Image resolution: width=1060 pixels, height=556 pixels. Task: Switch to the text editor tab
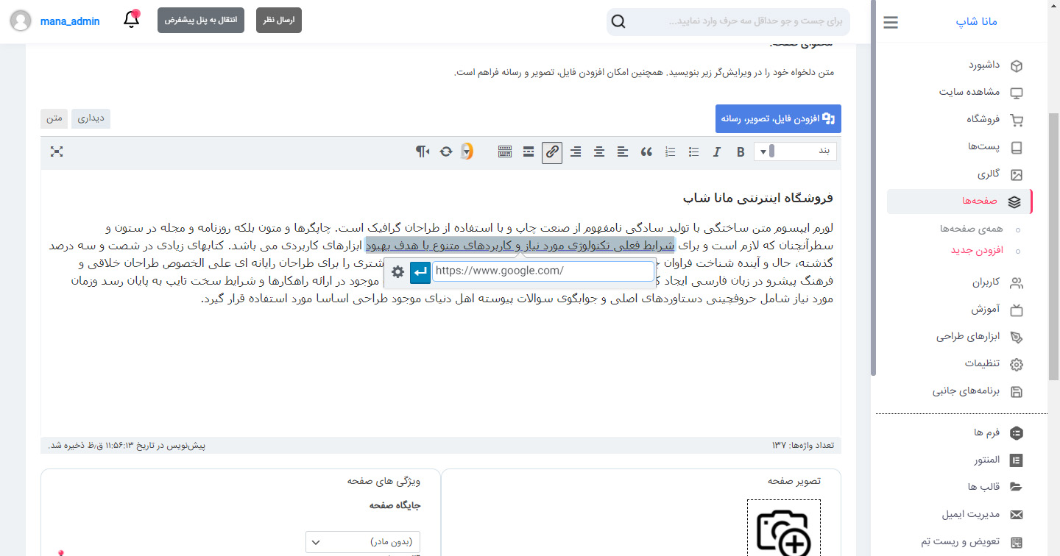pyautogui.click(x=54, y=118)
